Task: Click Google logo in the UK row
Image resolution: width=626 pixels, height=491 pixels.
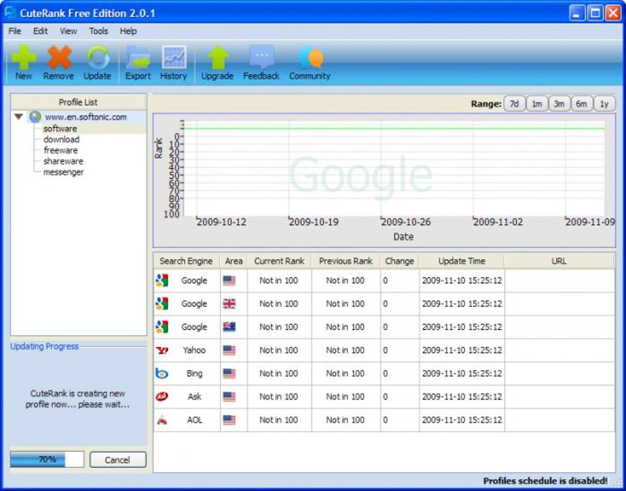Action: [x=161, y=304]
